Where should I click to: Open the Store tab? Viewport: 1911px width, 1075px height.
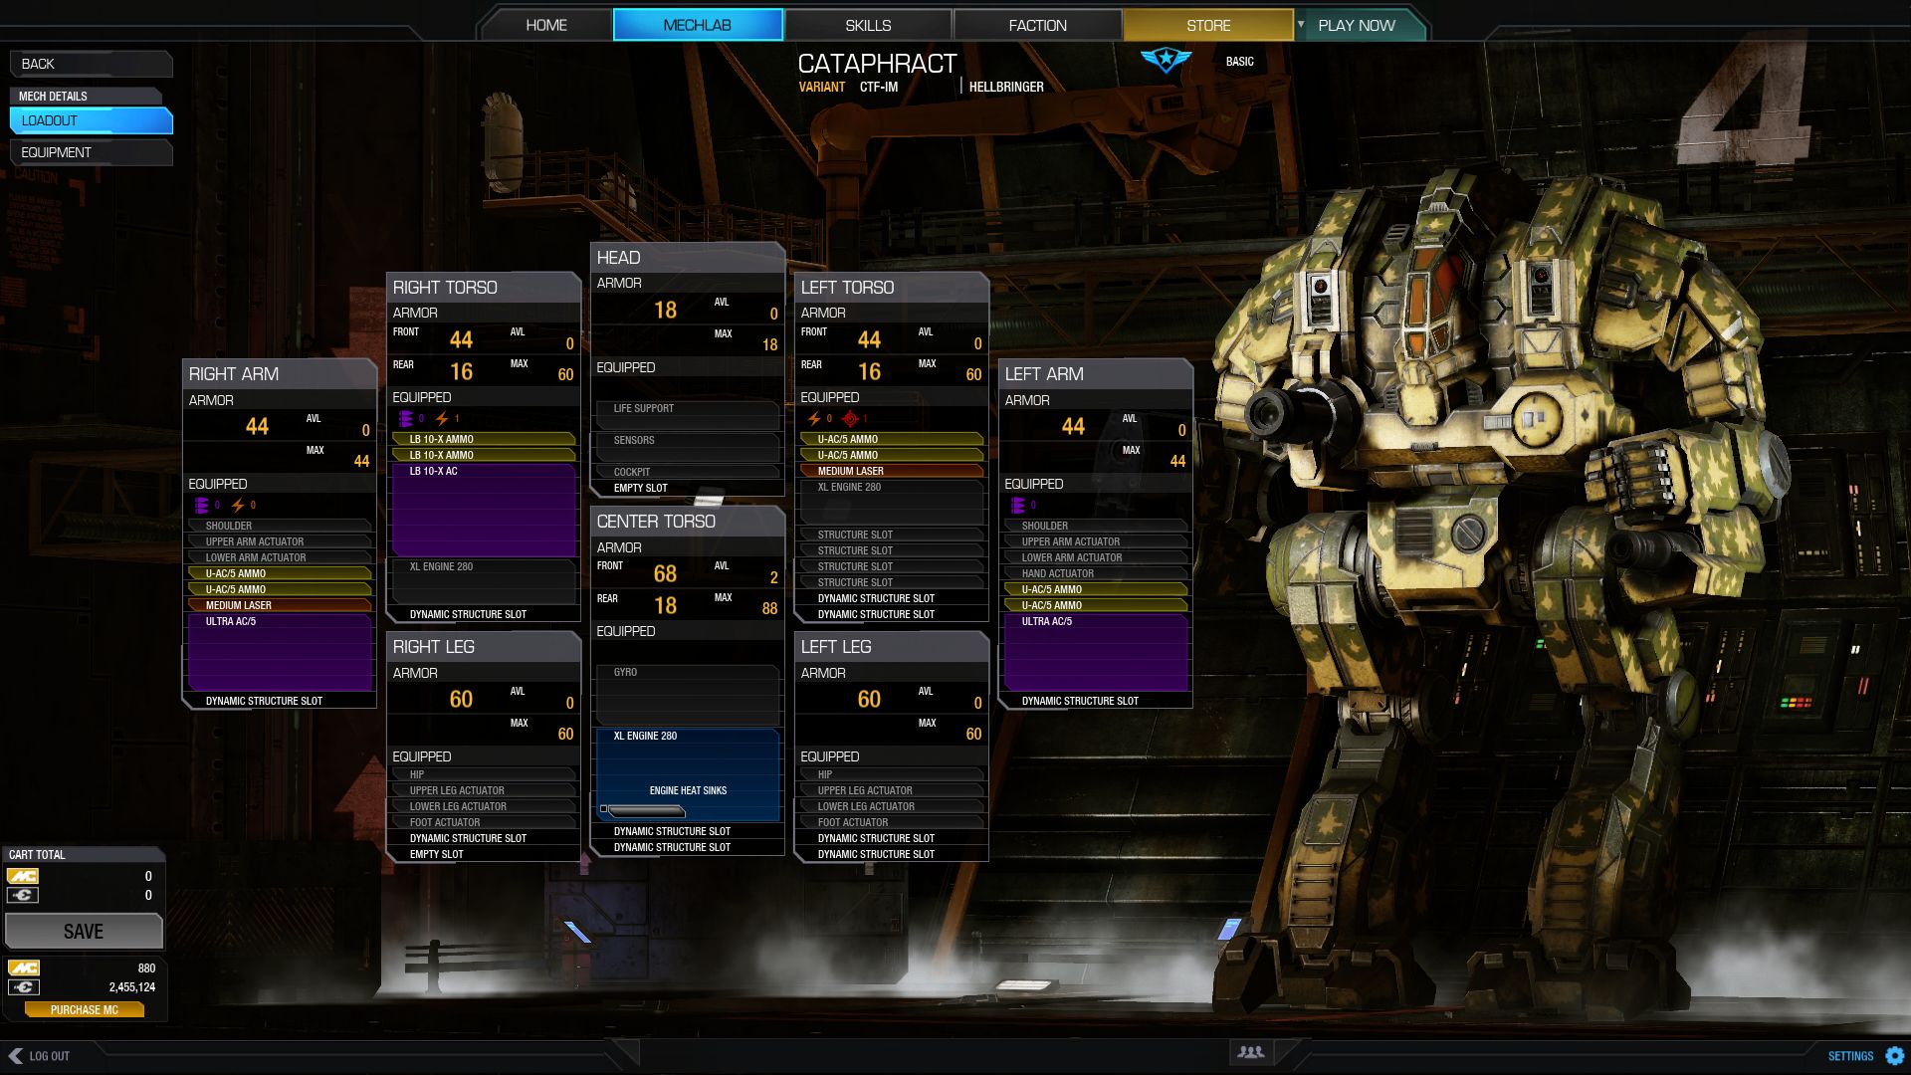tap(1208, 25)
